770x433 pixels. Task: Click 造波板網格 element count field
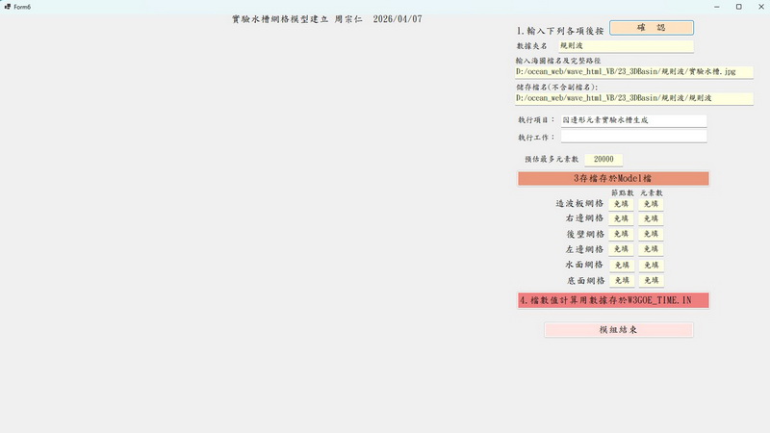[651, 204]
